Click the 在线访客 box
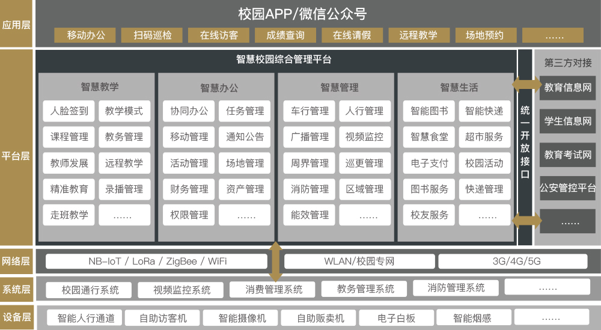 click(x=219, y=35)
